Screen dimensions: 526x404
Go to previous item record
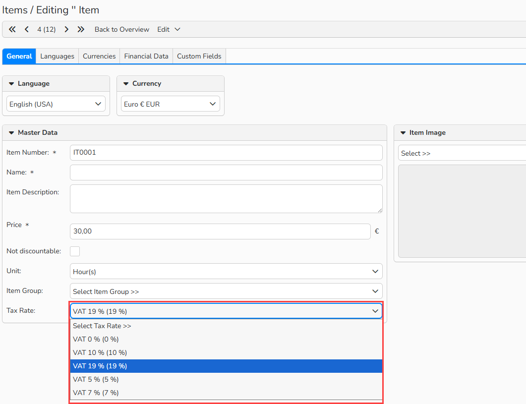point(26,30)
